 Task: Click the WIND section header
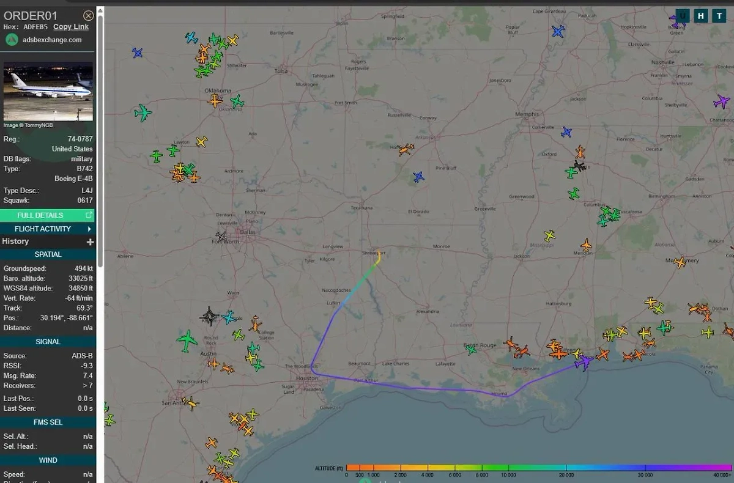pyautogui.click(x=48, y=460)
